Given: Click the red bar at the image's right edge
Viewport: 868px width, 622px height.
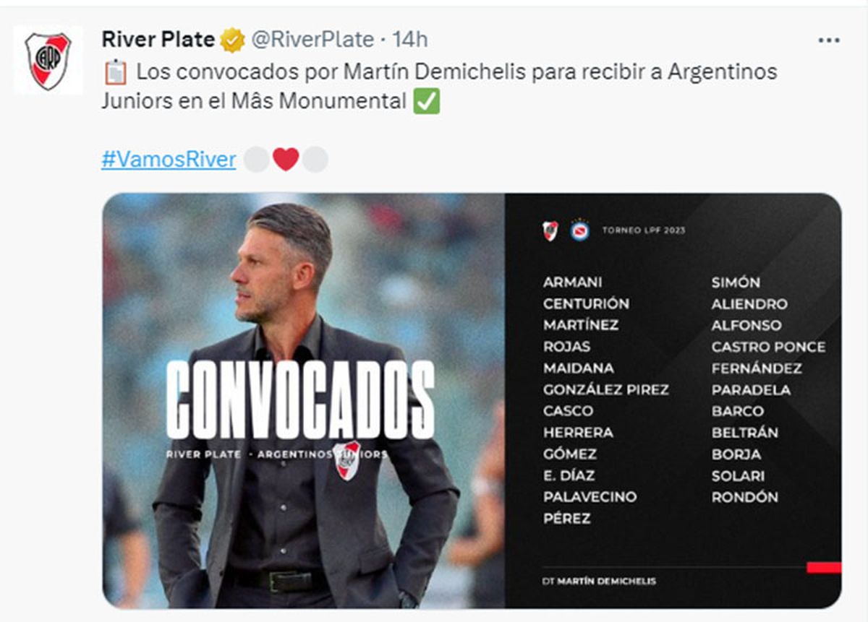Looking at the screenshot, I should coord(823,567).
